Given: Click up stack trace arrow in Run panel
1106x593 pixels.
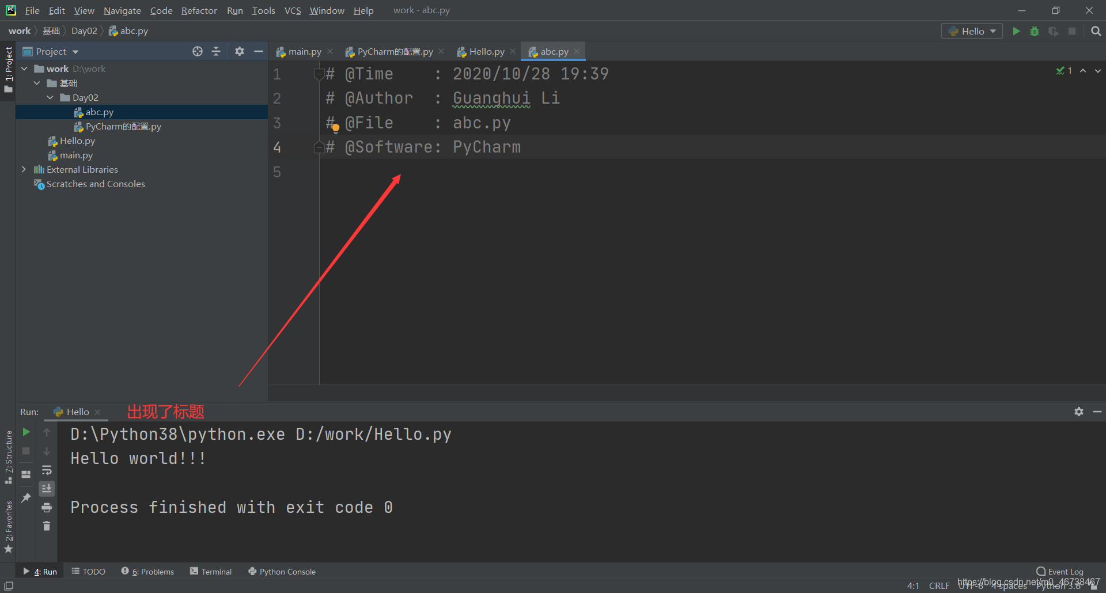Looking at the screenshot, I should (x=47, y=432).
